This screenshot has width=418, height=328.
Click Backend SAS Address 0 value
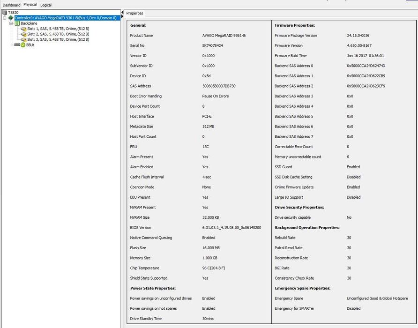[366, 66]
